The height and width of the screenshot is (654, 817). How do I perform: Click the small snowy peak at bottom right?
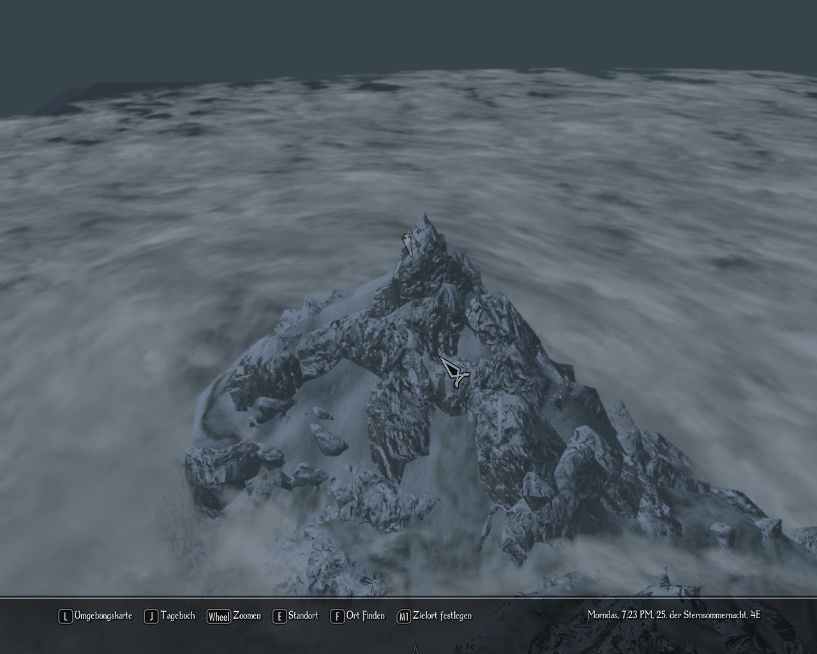coord(664,580)
